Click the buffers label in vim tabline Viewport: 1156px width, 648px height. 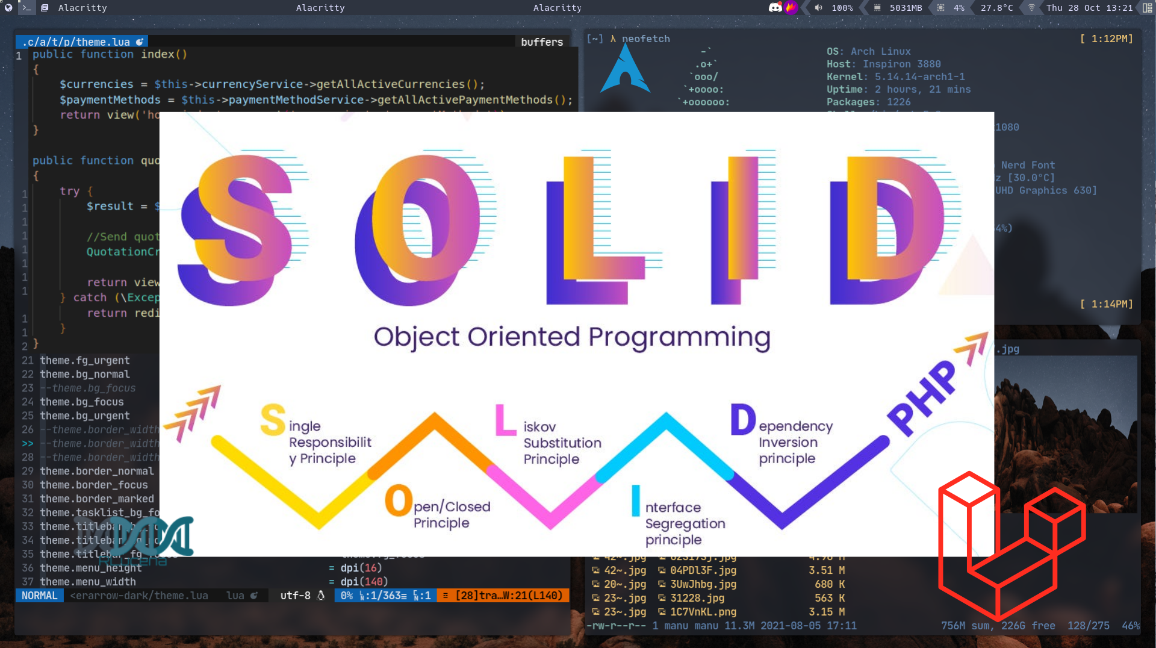click(x=542, y=42)
